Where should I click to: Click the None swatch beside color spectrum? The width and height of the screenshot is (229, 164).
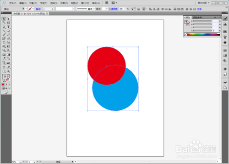185,34
